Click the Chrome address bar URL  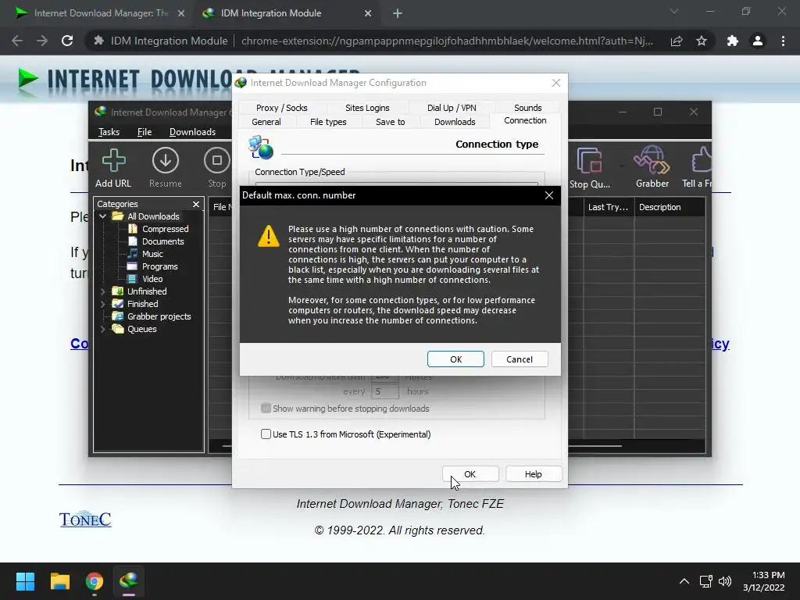point(447,41)
